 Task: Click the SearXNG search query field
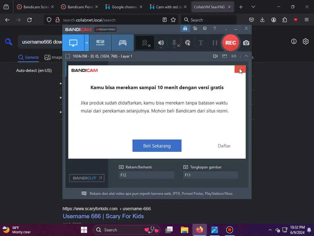(x=40, y=42)
